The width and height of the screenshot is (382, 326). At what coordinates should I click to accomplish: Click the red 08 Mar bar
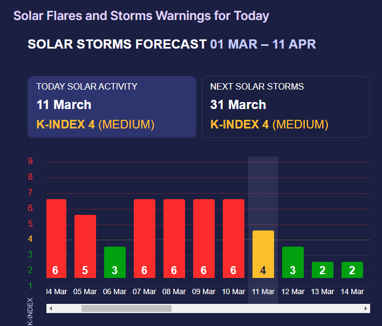(174, 239)
